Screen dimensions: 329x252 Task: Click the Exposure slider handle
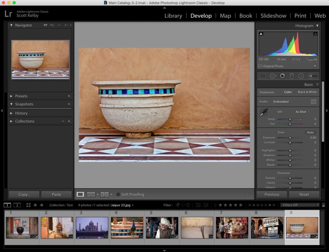(x=290, y=138)
